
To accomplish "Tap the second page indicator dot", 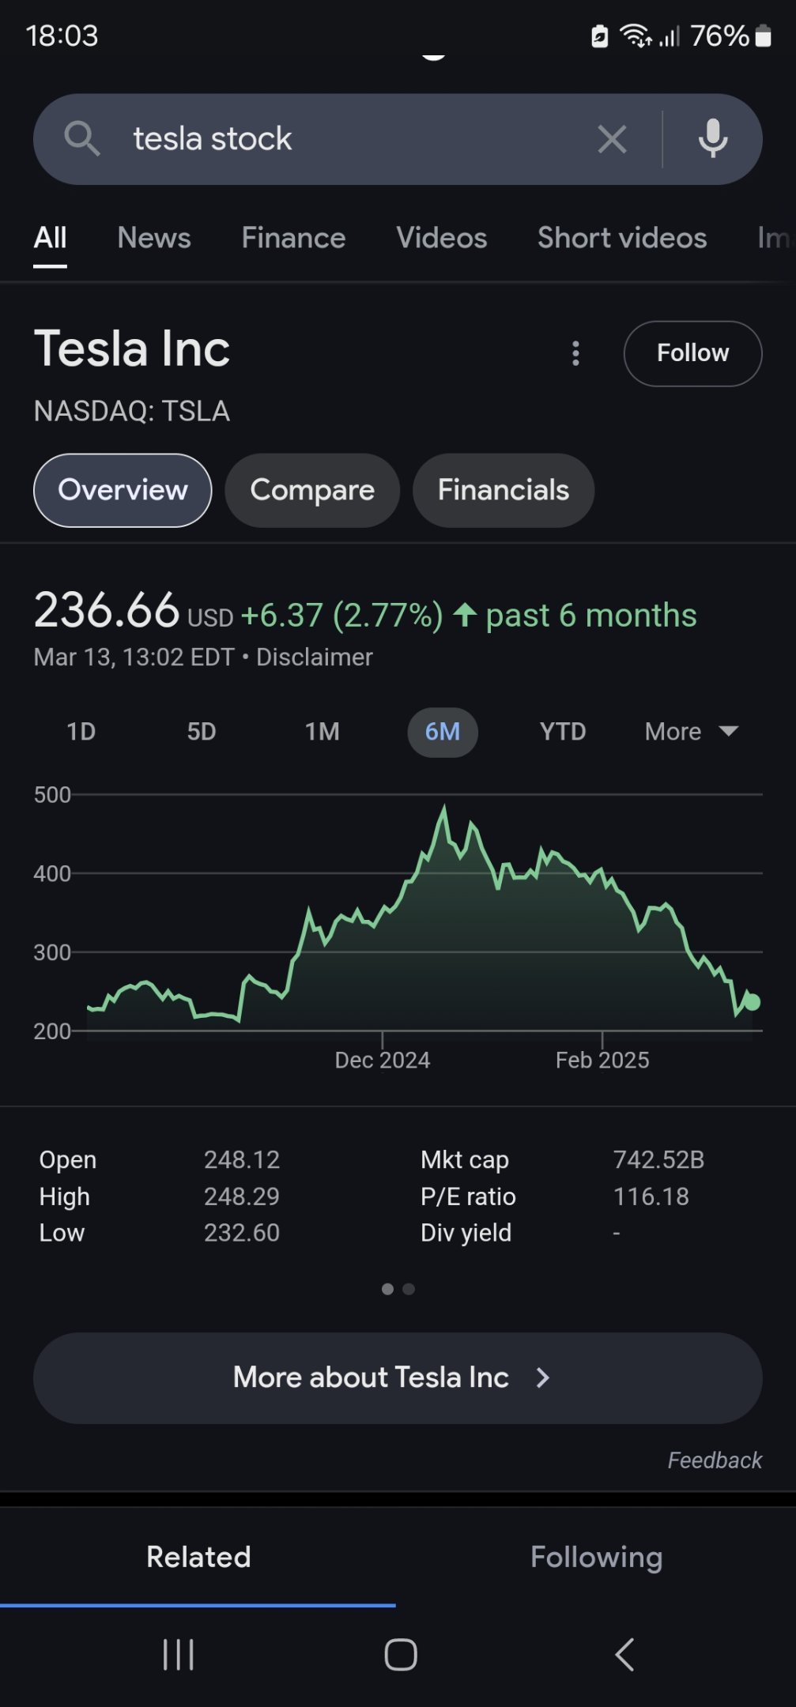I will point(409,1289).
